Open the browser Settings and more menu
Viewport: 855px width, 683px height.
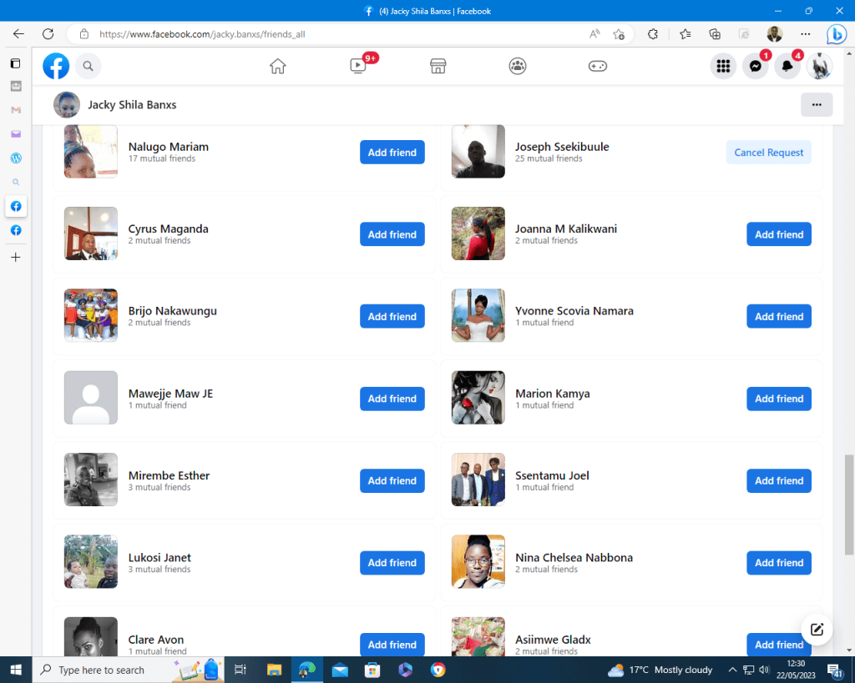pyautogui.click(x=805, y=34)
